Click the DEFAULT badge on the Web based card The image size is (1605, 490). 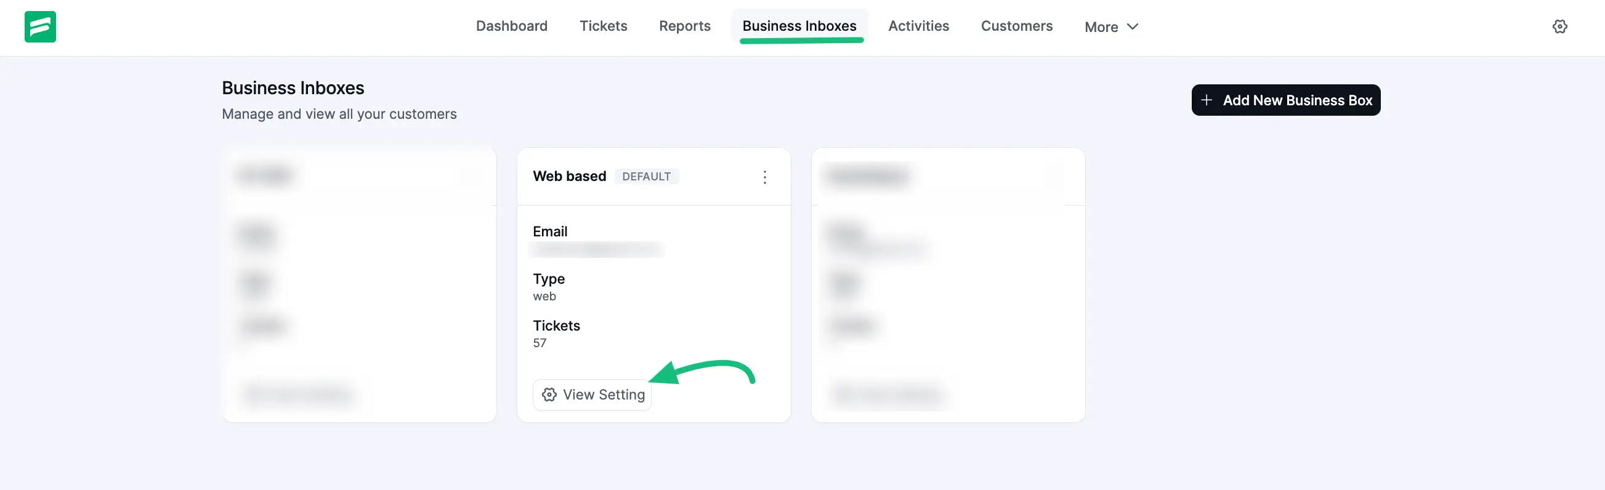click(x=646, y=176)
